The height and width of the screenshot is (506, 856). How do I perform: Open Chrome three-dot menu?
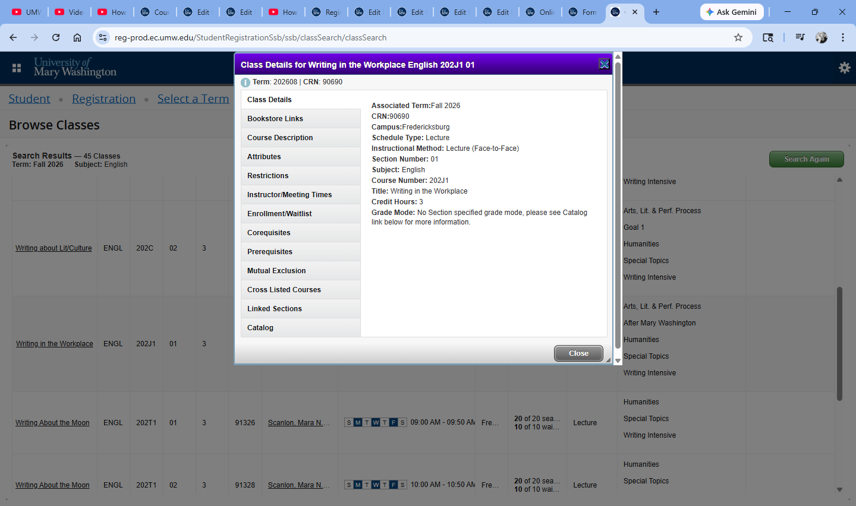point(843,37)
